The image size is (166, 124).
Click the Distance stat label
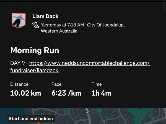19,84
